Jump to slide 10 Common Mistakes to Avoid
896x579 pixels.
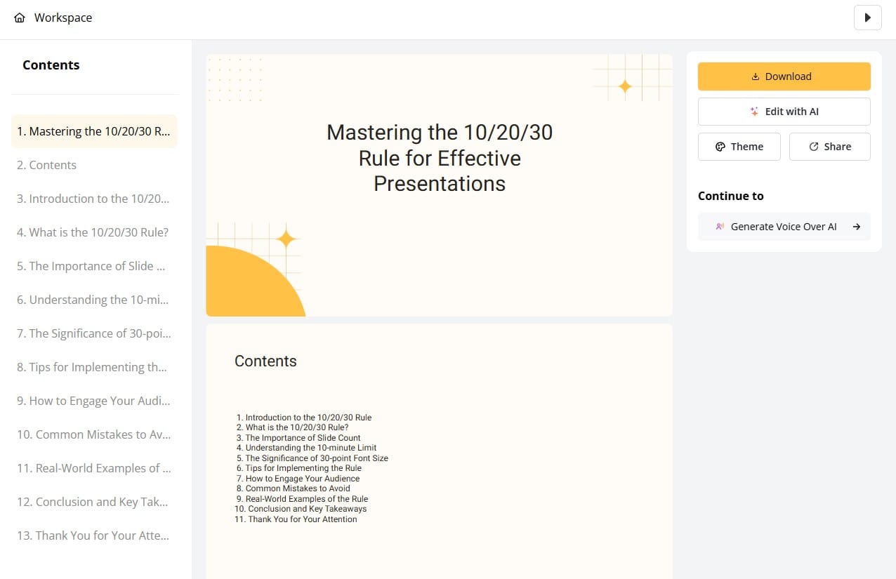94,434
